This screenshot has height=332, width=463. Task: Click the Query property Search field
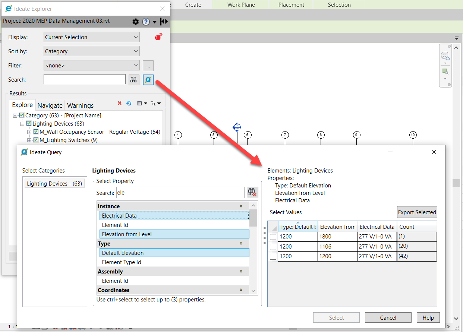point(180,193)
